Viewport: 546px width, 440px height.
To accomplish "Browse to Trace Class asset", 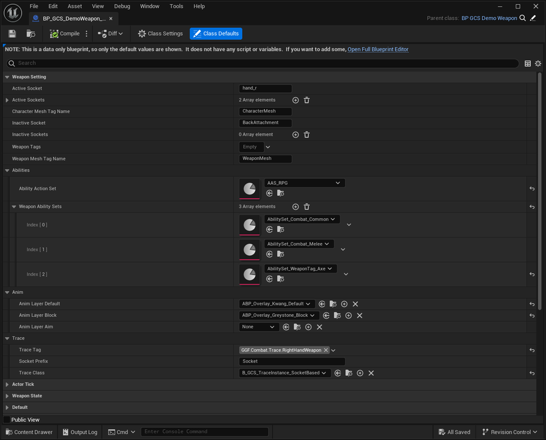I will [x=349, y=373].
